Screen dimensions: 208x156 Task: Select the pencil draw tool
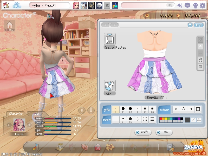[x=200, y=40]
